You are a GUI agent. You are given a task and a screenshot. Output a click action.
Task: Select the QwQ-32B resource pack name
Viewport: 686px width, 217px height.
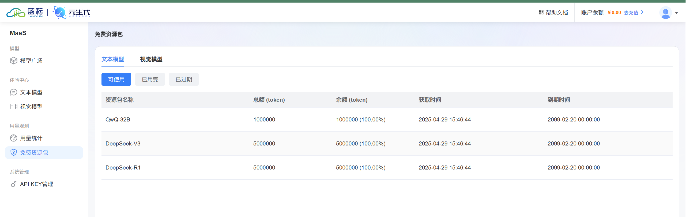point(118,120)
